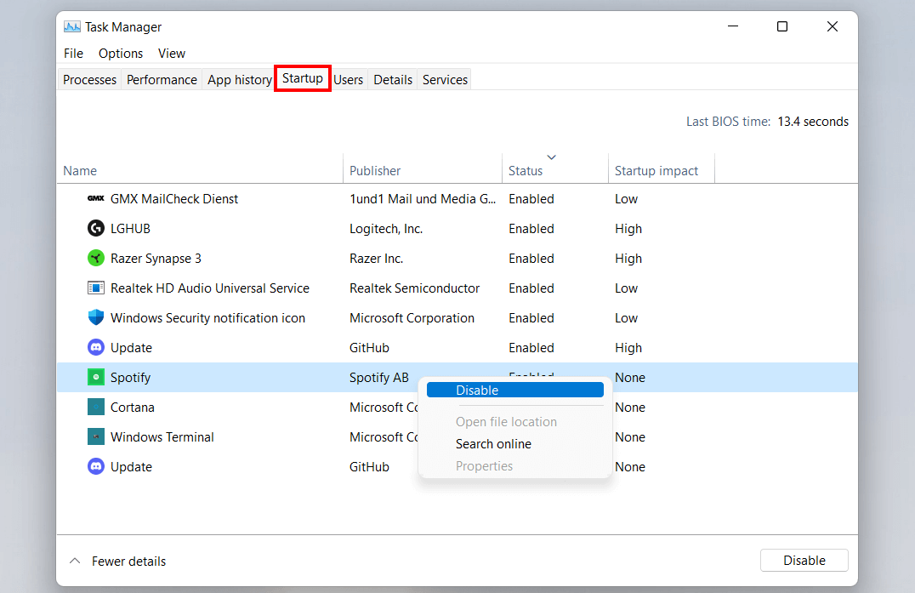Click the Spotify app icon
Viewport: 915px width, 593px height.
point(95,377)
